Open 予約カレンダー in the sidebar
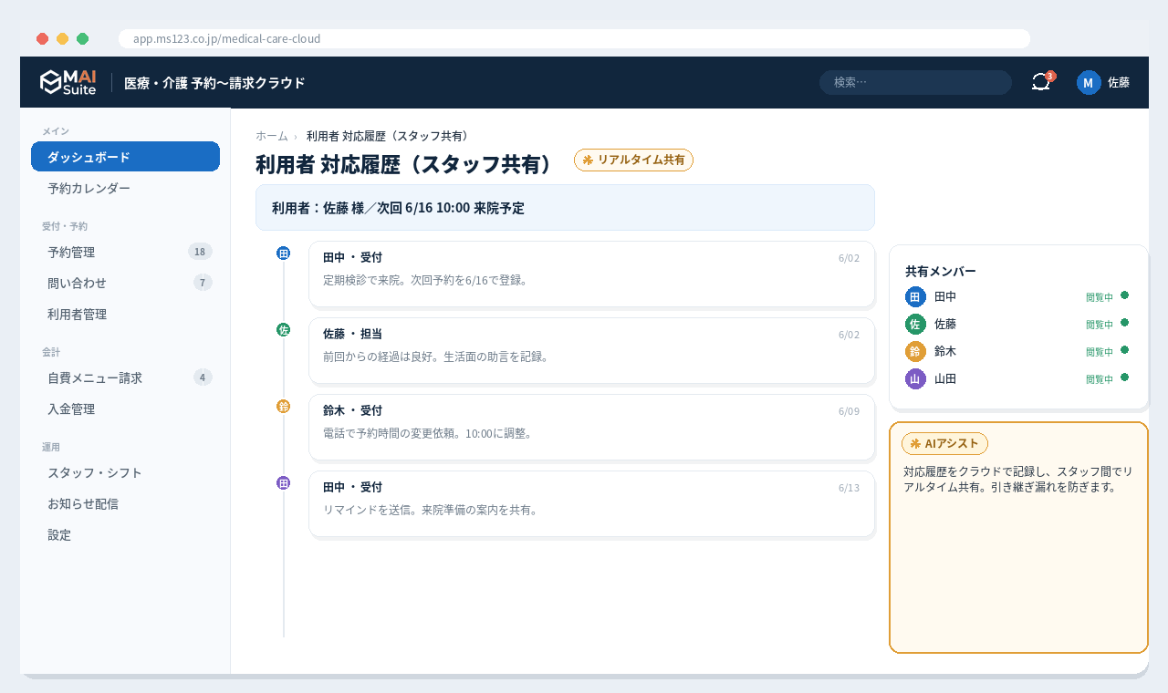This screenshot has width=1168, height=693. (x=125, y=188)
